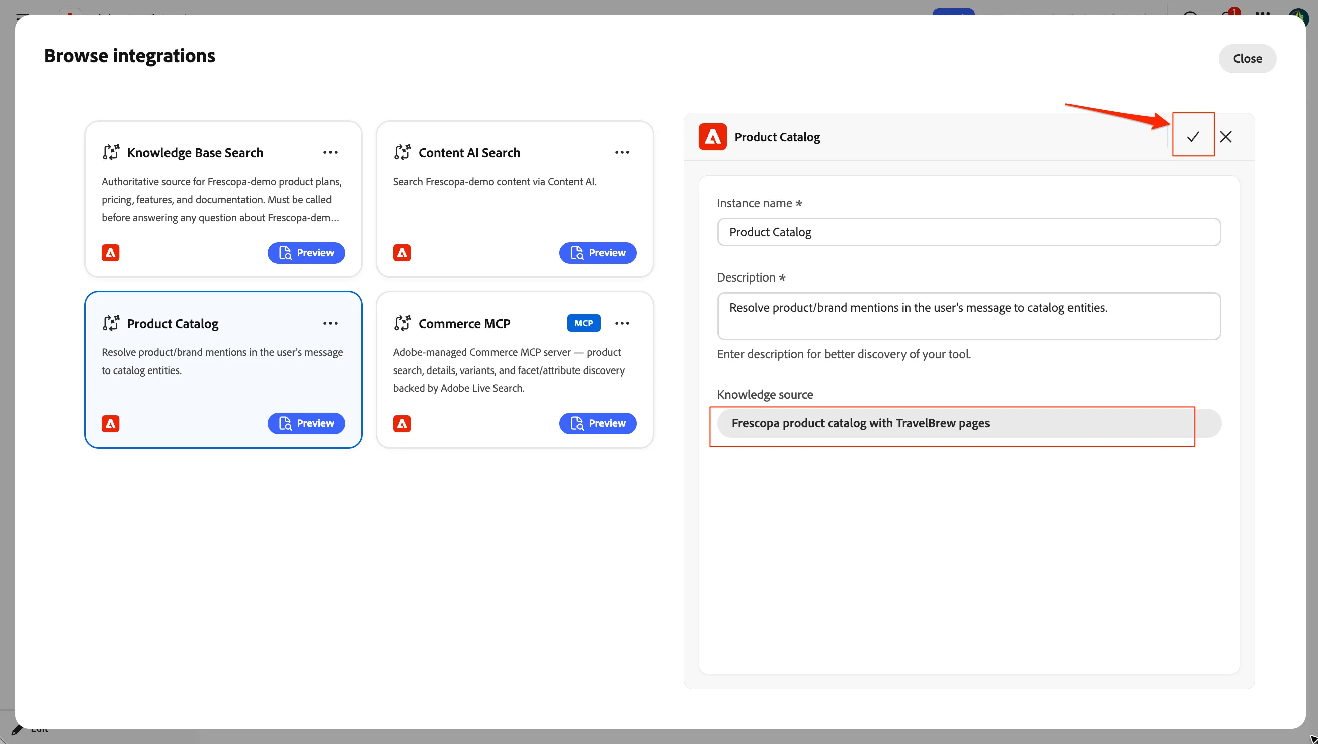This screenshot has height=744, width=1318.
Task: Click the Adobe logo in Product Catalog panel header
Action: tap(713, 137)
